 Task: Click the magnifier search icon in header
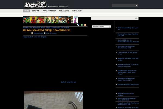[136, 5]
